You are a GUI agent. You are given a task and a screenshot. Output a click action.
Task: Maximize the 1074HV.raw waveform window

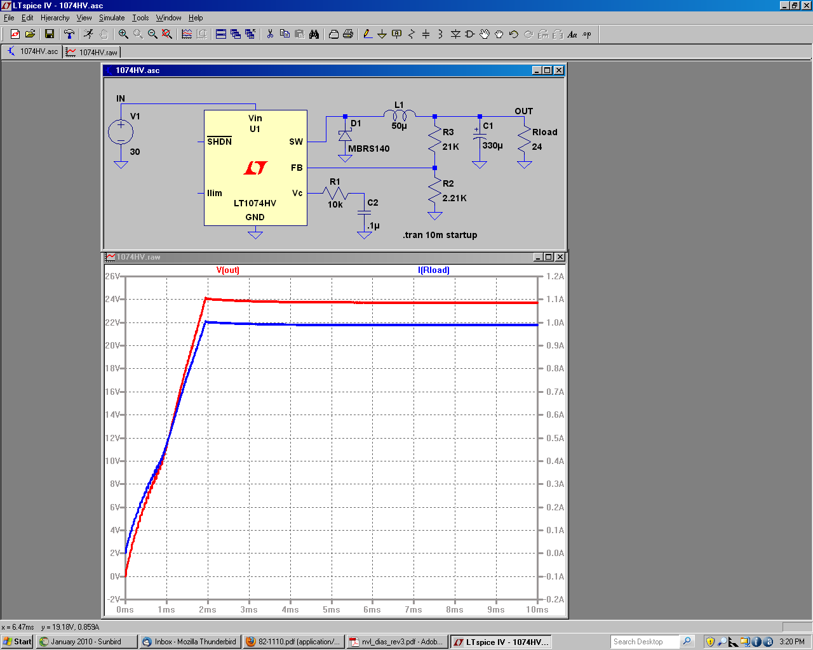549,257
